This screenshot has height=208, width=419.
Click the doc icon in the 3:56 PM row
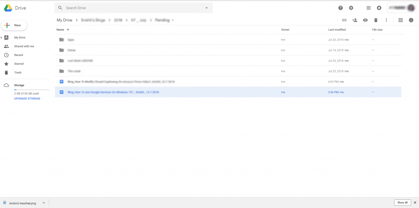click(61, 92)
